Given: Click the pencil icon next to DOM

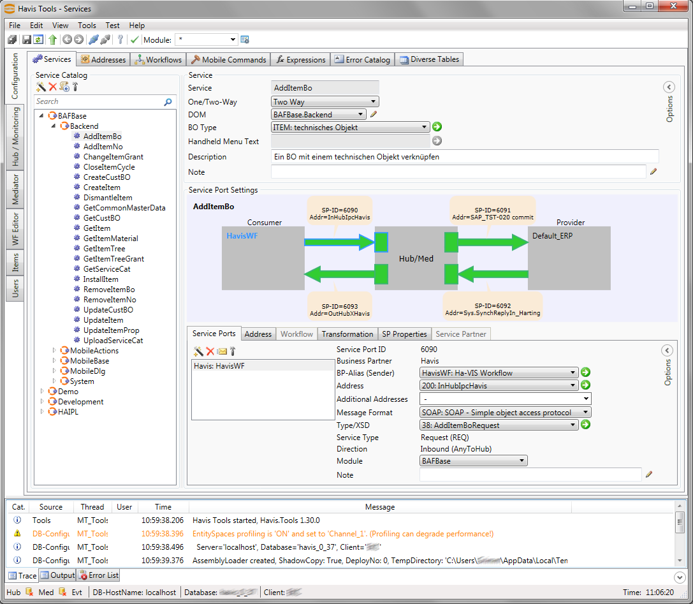Looking at the screenshot, I should pos(374,115).
